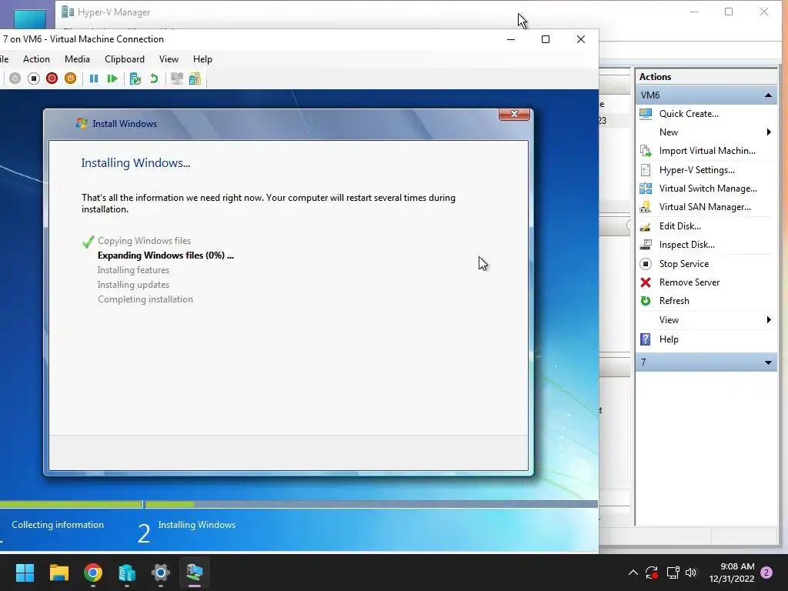Click the blue Help question icon
The height and width of the screenshot is (591, 788).
pyautogui.click(x=646, y=339)
